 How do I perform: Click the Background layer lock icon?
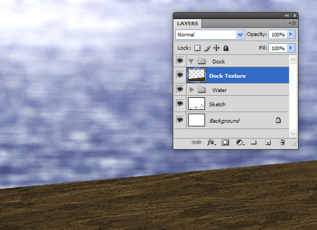[x=278, y=120]
